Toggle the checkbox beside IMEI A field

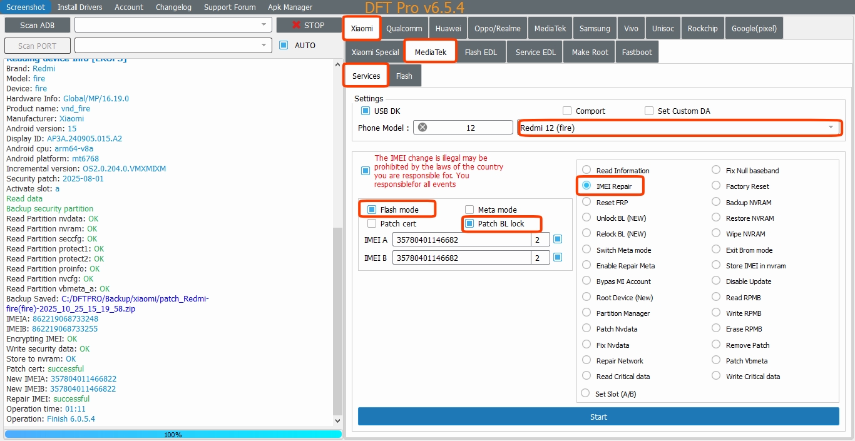click(558, 240)
